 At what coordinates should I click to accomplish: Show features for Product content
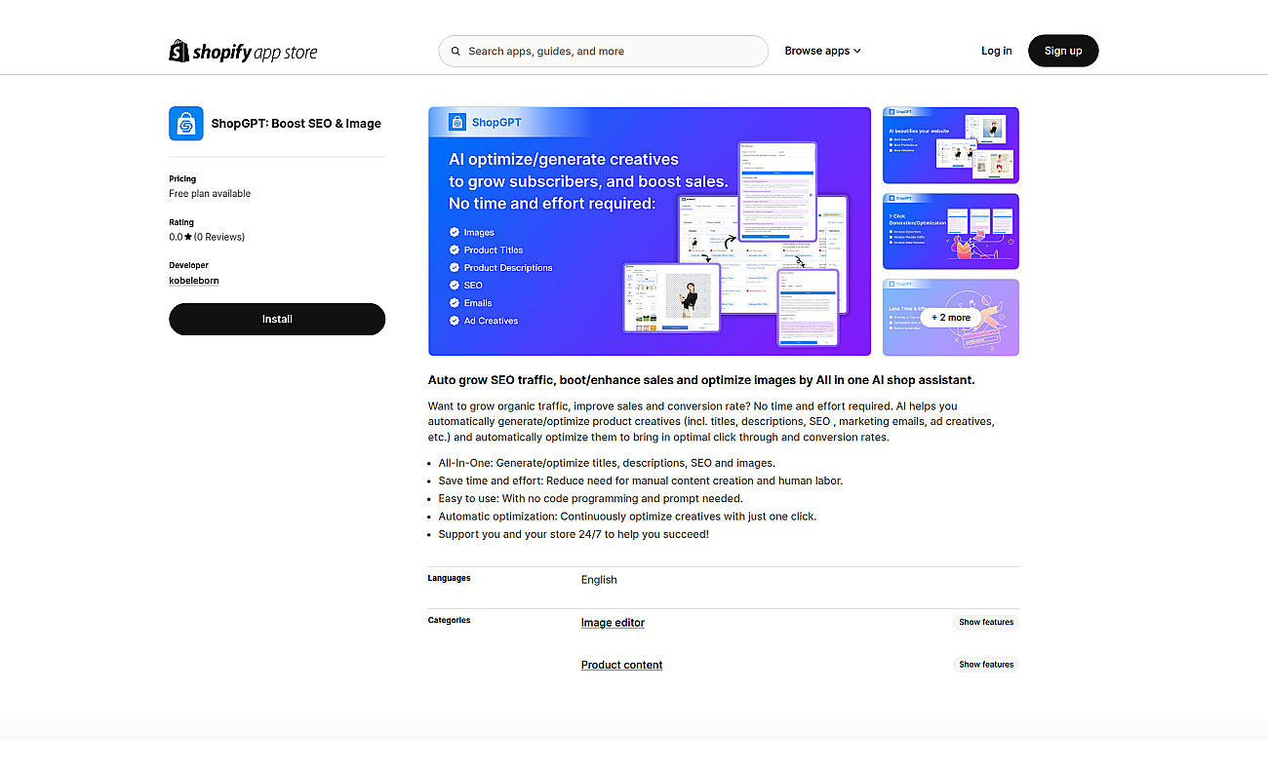pyautogui.click(x=986, y=665)
